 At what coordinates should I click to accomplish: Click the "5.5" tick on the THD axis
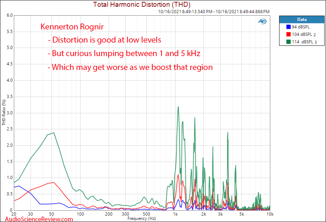click(x=10, y=32)
